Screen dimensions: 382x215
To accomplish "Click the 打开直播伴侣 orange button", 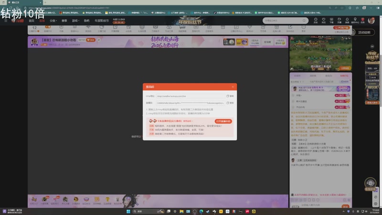I will pyautogui.click(x=223, y=121).
